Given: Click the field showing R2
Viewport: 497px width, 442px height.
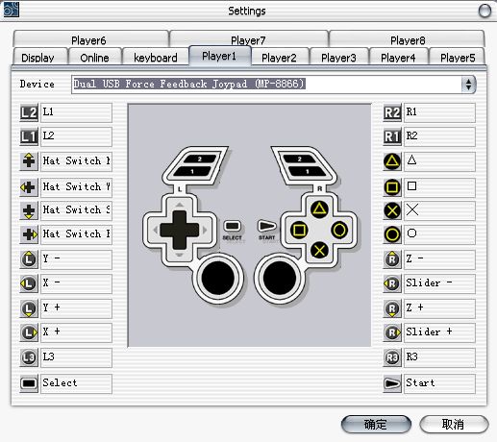Looking at the screenshot, I should click(x=439, y=136).
